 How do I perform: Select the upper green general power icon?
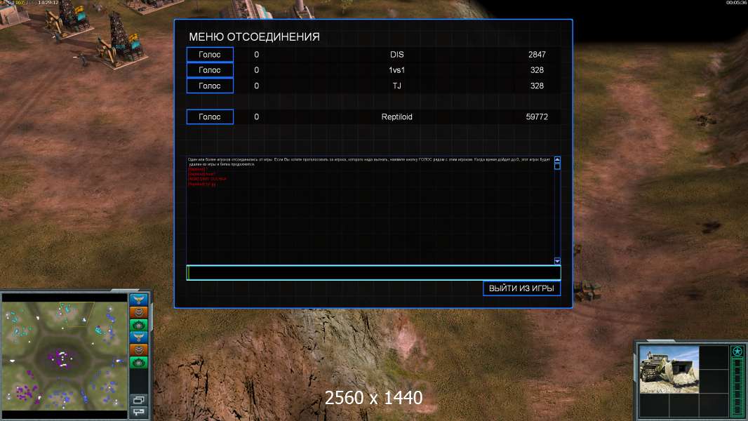(x=139, y=325)
